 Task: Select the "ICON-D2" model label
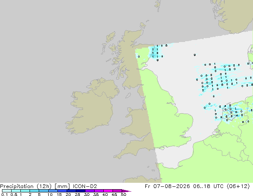click(85, 186)
